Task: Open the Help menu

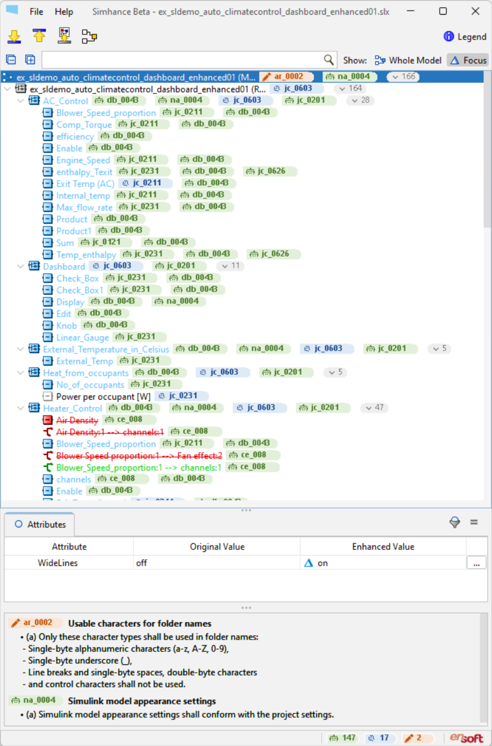Action: click(64, 12)
